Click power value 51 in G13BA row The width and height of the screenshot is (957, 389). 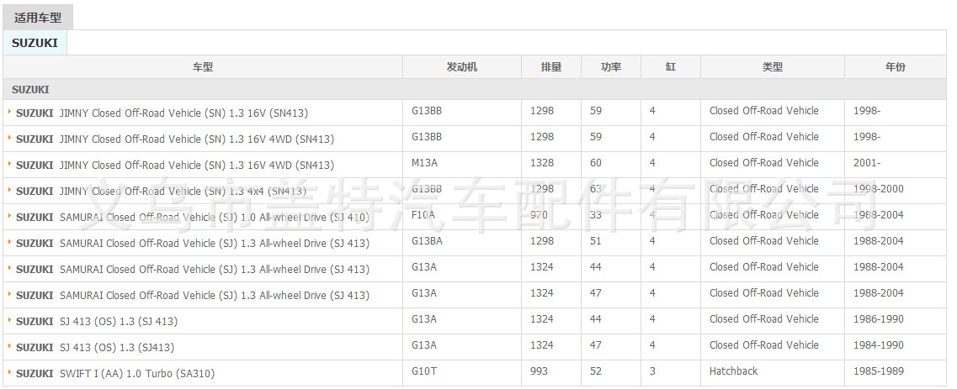pyautogui.click(x=596, y=241)
